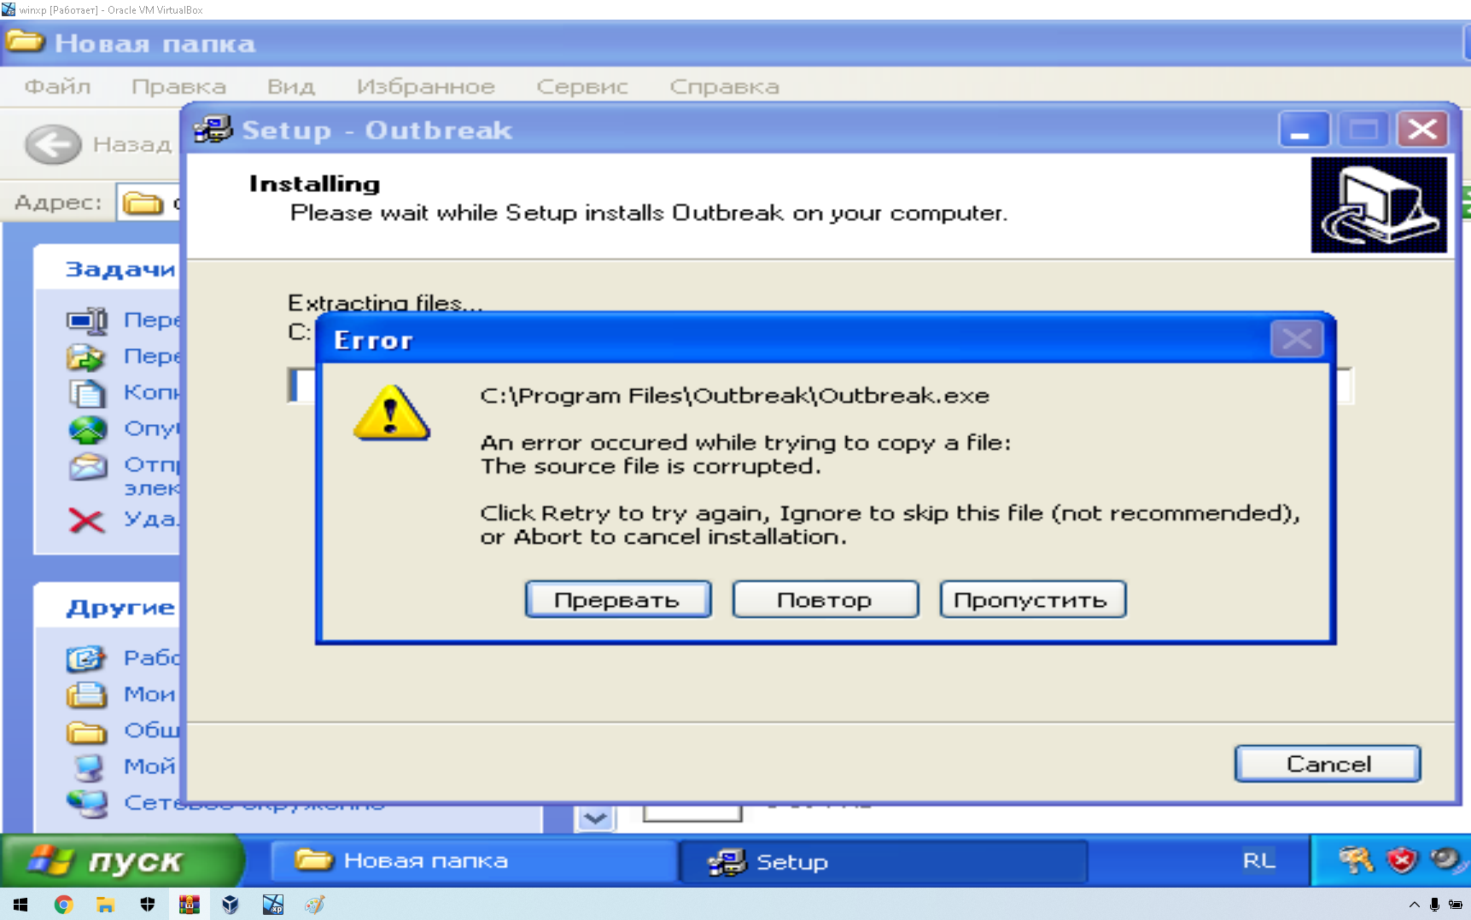Click the text 'The source file is corrupted.'
Screen dimensions: 1471x920
click(651, 466)
